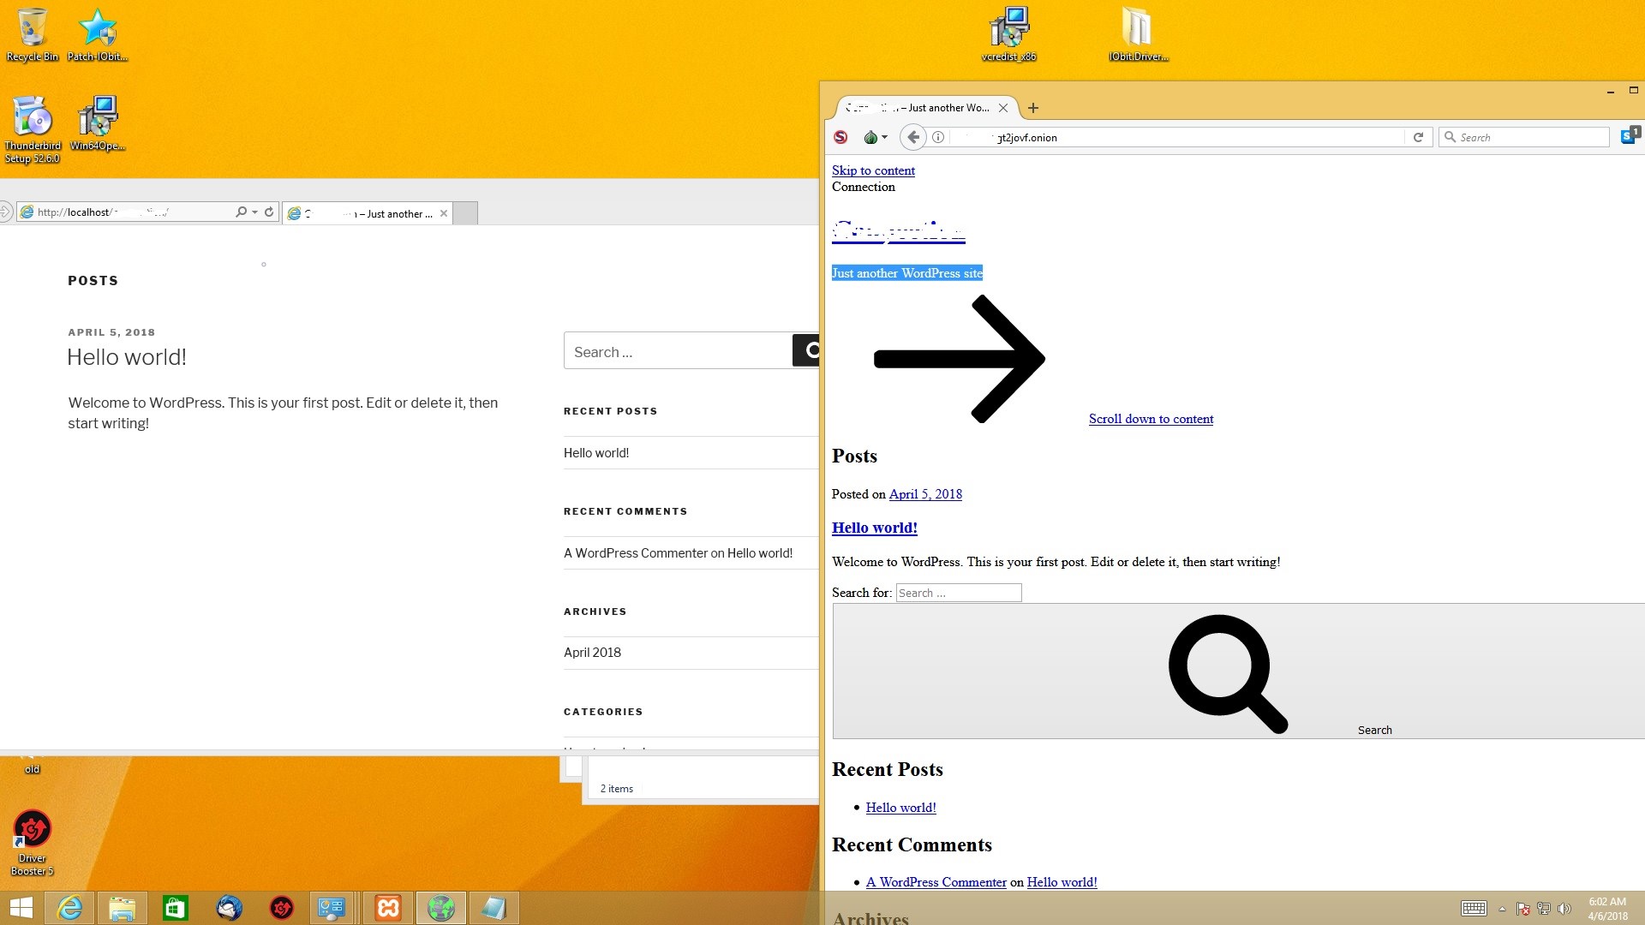
Task: Reload the onion page
Action: pyautogui.click(x=1418, y=137)
